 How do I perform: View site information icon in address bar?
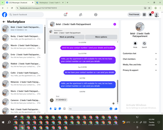[18, 8]
